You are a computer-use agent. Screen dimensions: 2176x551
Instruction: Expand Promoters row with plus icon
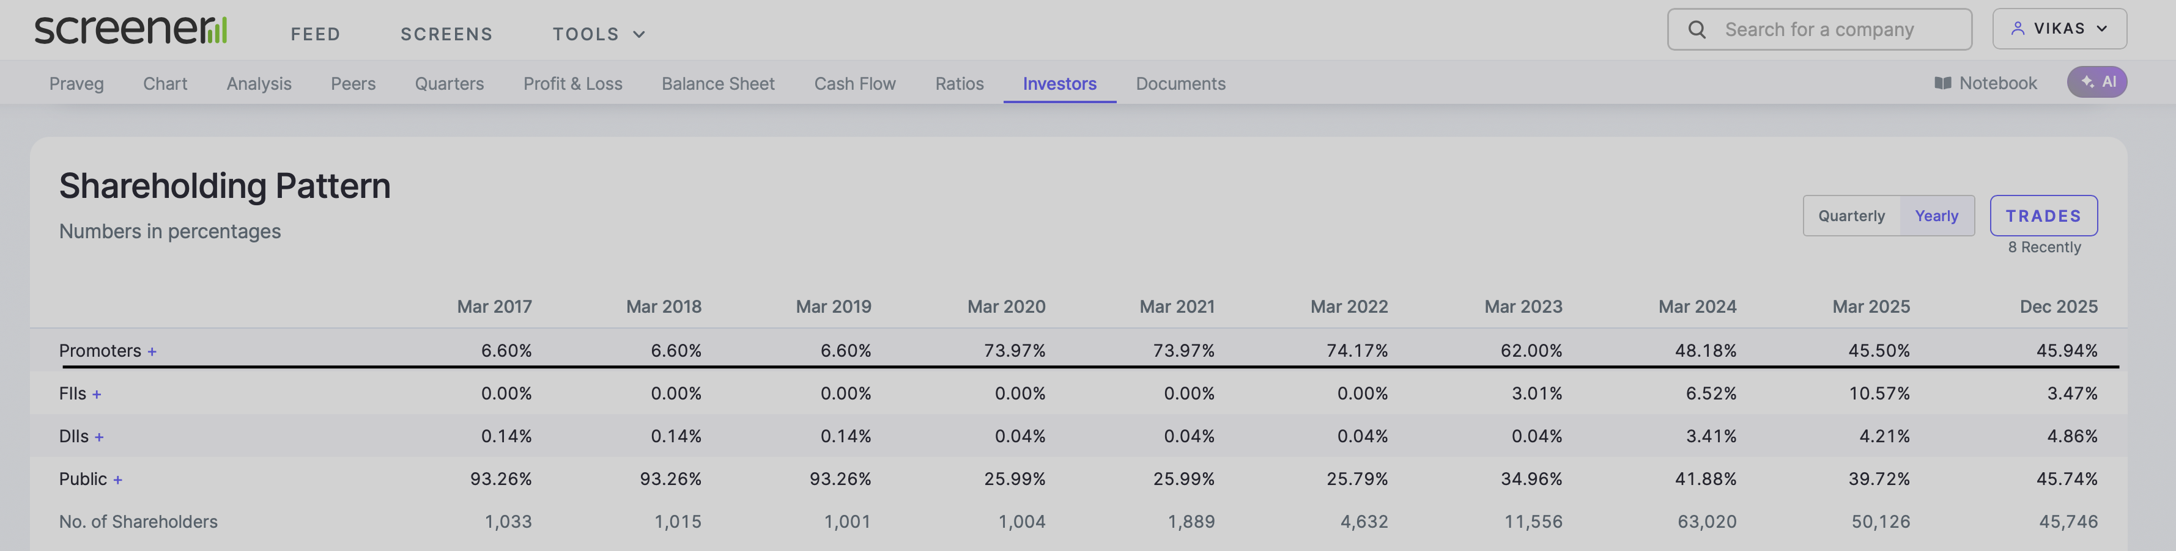152,352
